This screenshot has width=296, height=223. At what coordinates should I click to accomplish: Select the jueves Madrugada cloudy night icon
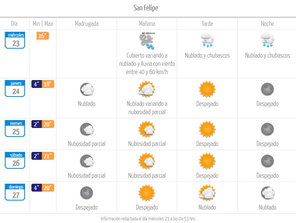coord(87,89)
